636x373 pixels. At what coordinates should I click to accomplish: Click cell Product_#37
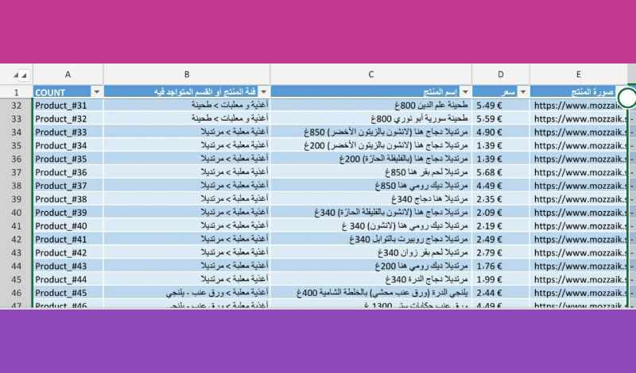point(68,186)
